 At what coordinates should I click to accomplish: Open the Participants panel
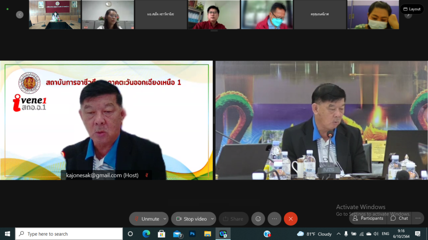click(368, 218)
